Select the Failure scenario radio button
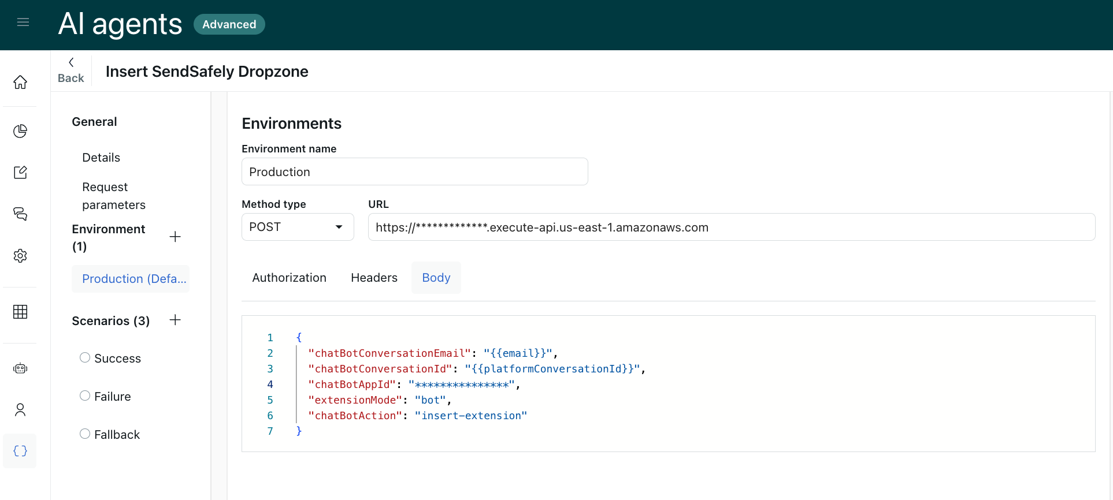This screenshot has height=500, width=1113. 85,396
